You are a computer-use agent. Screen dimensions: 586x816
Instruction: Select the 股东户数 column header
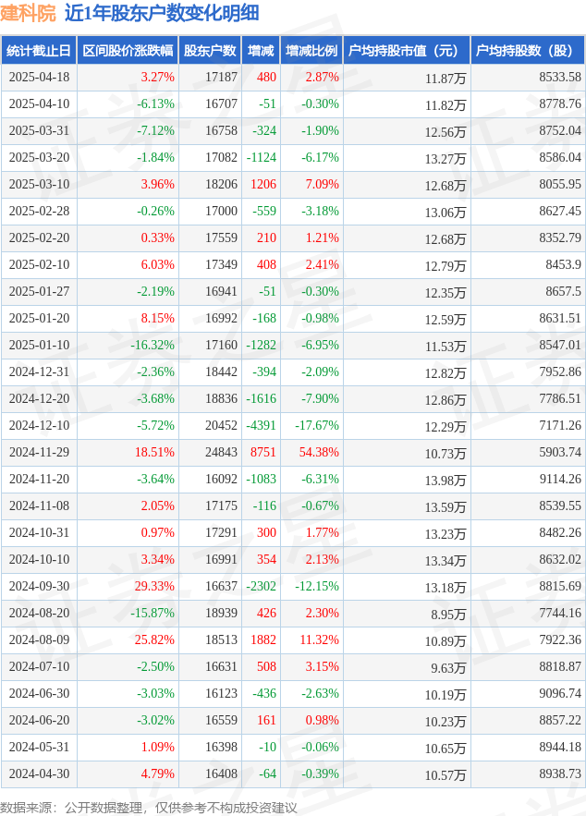click(210, 51)
